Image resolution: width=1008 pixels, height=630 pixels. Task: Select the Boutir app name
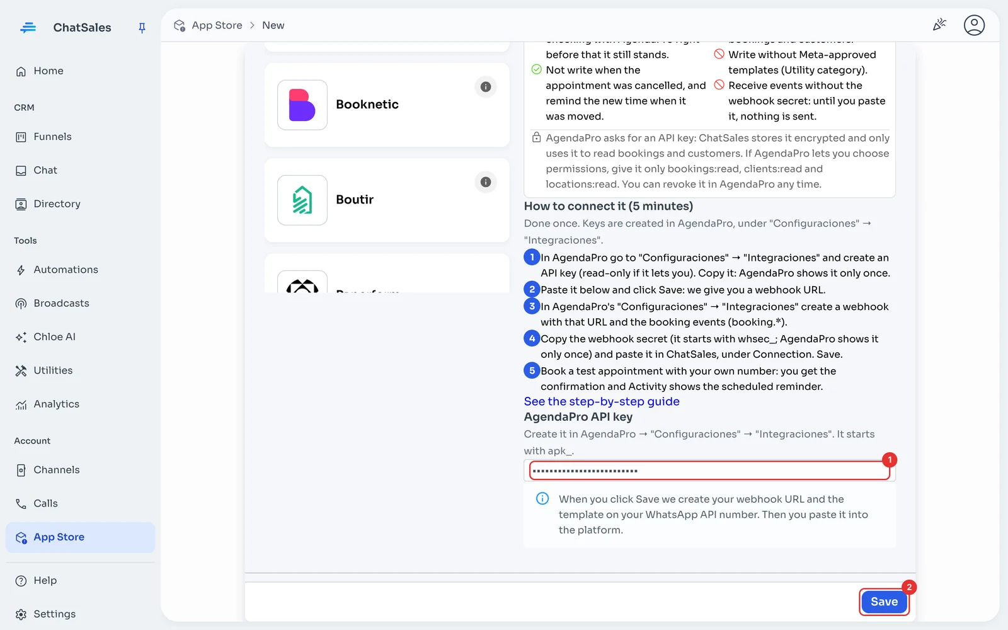click(x=355, y=200)
